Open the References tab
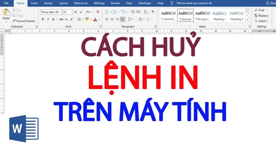Screen dimensions: 276x143 [x=80, y=3]
